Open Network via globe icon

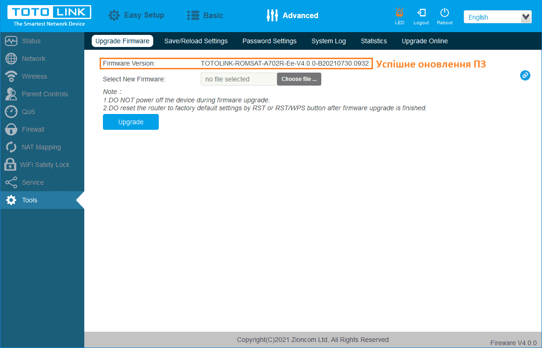11,59
